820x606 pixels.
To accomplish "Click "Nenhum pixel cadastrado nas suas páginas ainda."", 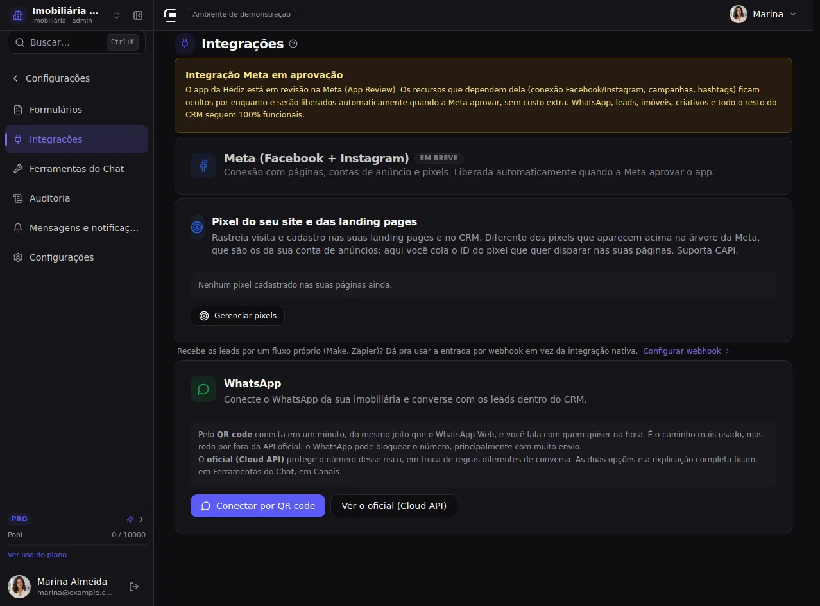I will pyautogui.click(x=295, y=284).
